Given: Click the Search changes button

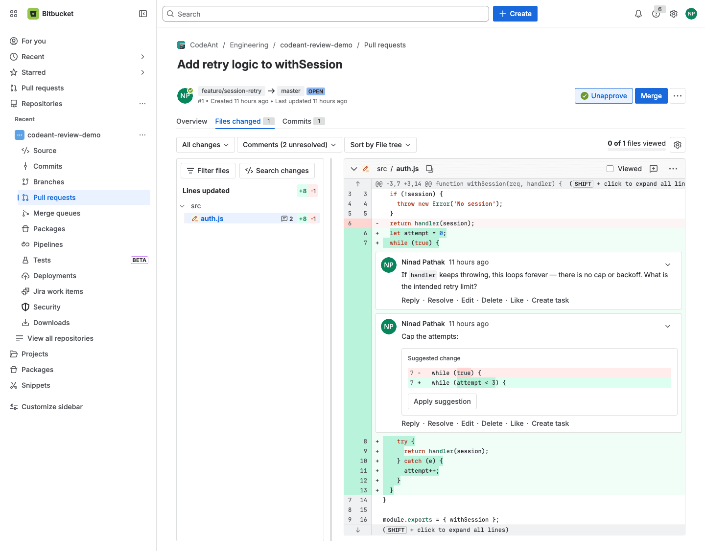Looking at the screenshot, I should [277, 171].
